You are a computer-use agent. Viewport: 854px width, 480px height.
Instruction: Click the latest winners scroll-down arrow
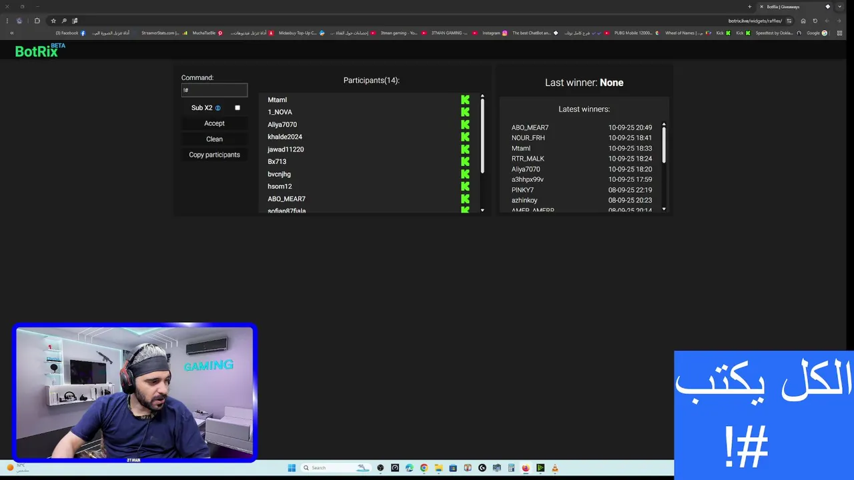point(664,209)
